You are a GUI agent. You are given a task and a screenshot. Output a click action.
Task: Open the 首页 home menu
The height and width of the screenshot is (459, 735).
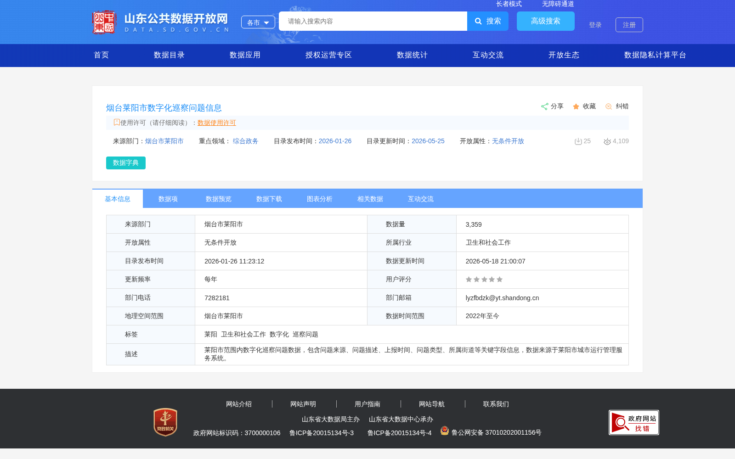pyautogui.click(x=102, y=55)
